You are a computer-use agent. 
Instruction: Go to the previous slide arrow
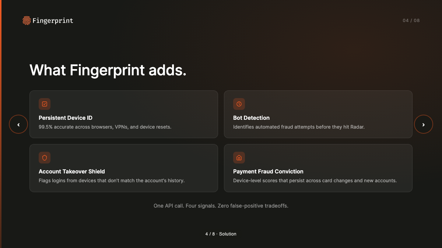pyautogui.click(x=18, y=125)
